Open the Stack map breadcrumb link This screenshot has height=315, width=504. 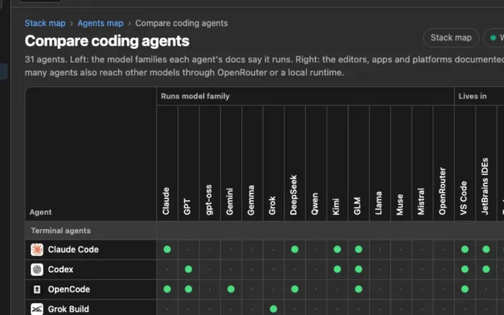(45, 23)
